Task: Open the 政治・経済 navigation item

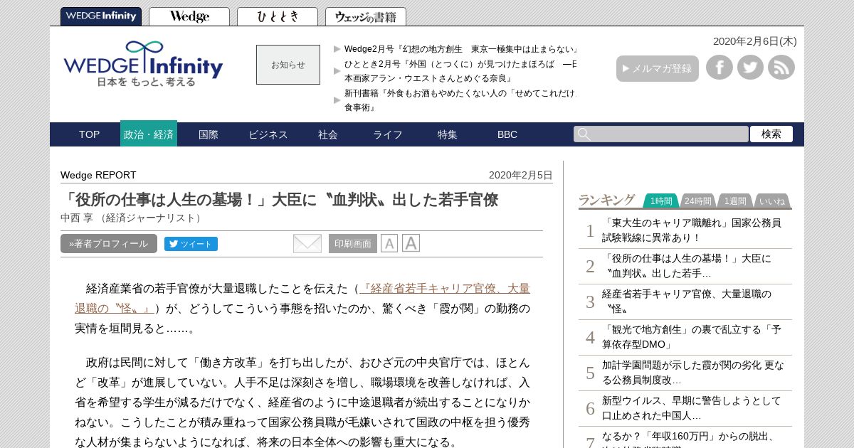Action: click(149, 134)
